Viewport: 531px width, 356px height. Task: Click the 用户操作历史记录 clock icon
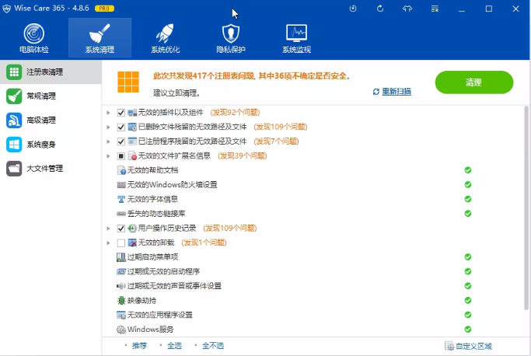point(132,229)
